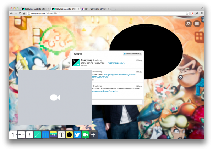Click the layers icon beside the ellipse
This screenshot has width=213, height=151.
[x=180, y=77]
